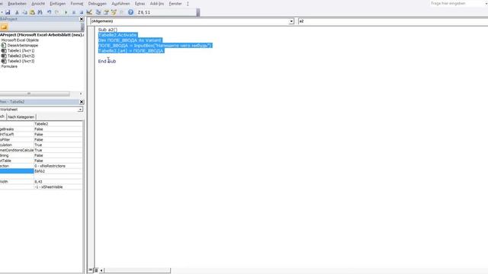This screenshot has width=488, height=274.
Task: Switch to full module view button
Action: 96,270
